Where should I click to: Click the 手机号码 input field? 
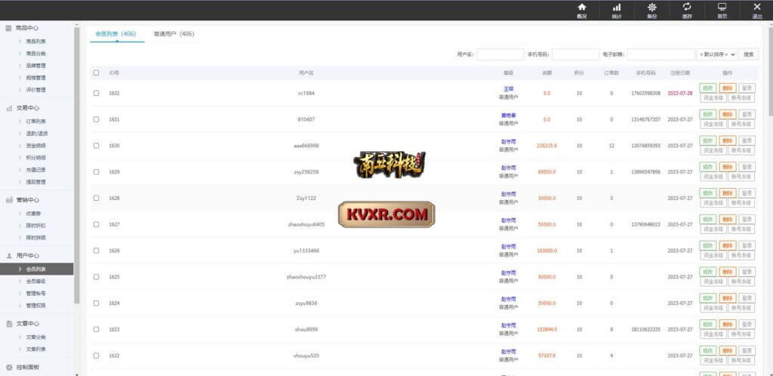tap(575, 54)
